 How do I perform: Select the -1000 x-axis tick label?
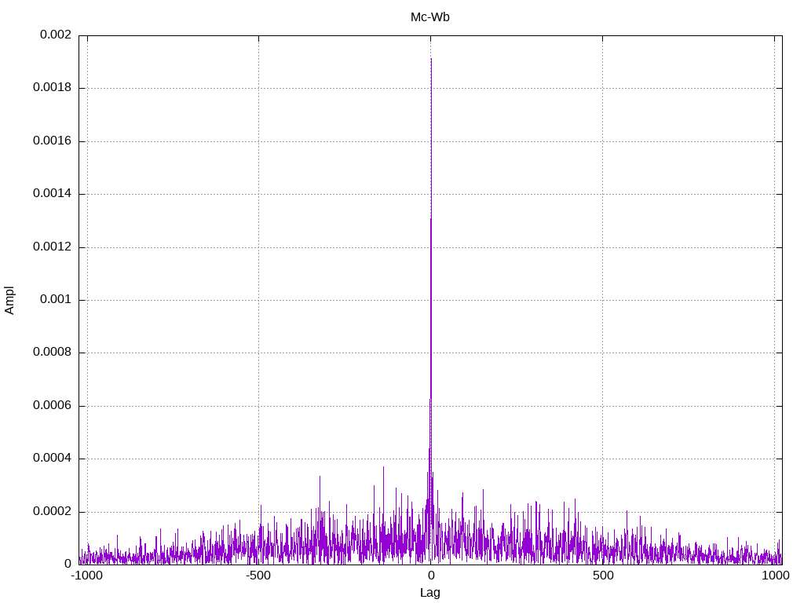[86, 576]
